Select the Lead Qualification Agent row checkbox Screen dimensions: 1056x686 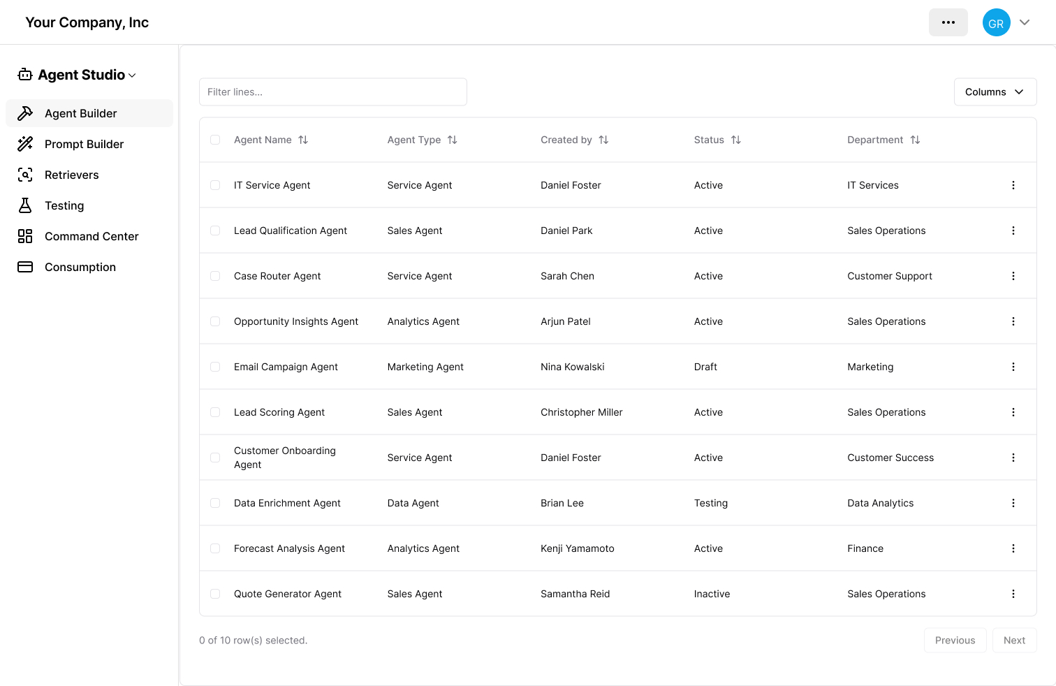215,231
